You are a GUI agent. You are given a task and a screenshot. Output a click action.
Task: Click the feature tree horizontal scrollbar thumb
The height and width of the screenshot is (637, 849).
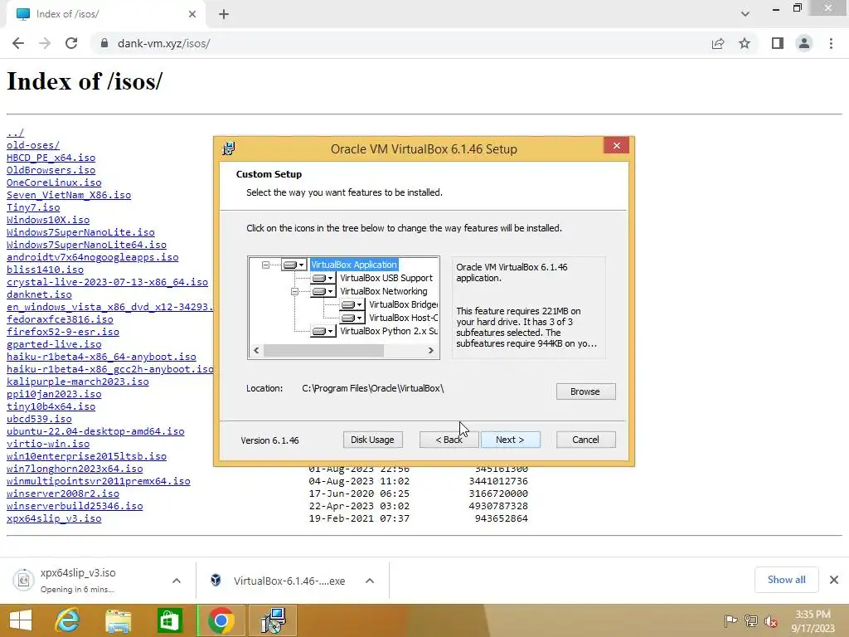click(x=324, y=351)
